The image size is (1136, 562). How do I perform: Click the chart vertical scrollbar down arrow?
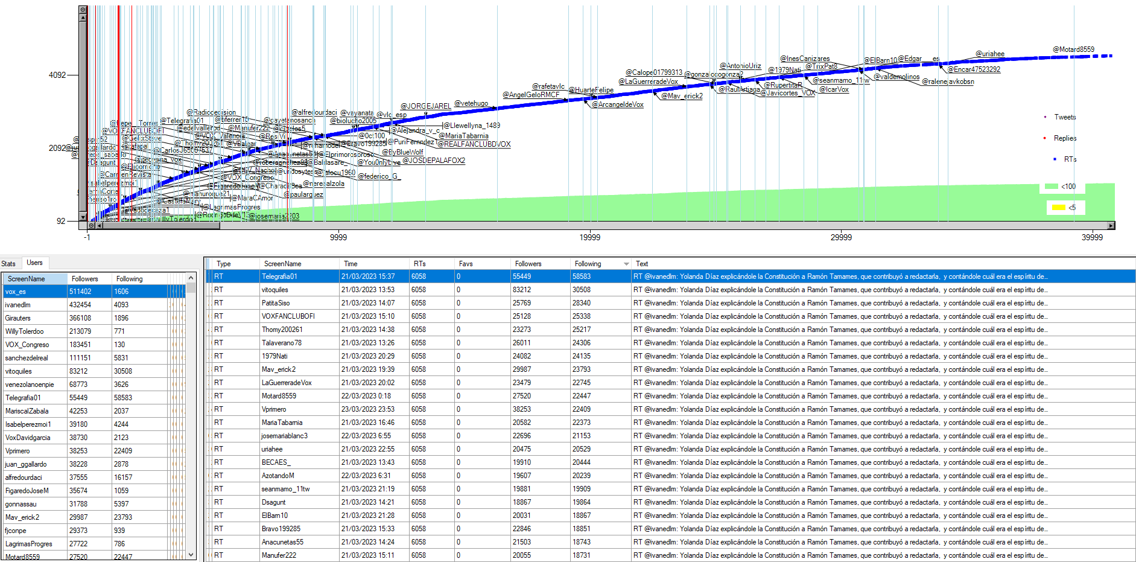pyautogui.click(x=83, y=217)
